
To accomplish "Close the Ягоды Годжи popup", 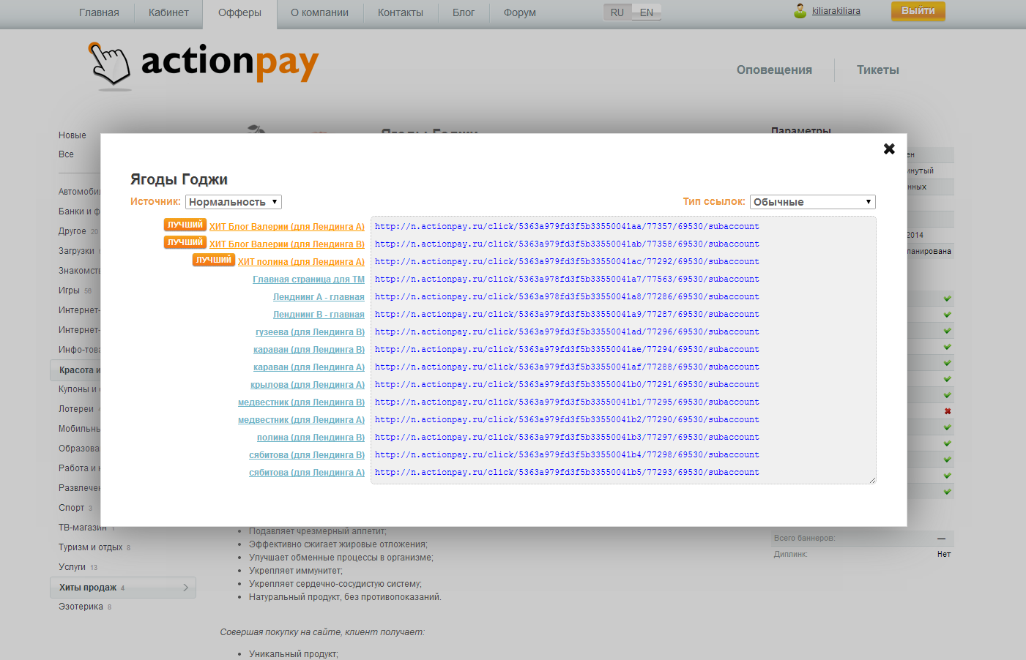I will (x=889, y=149).
